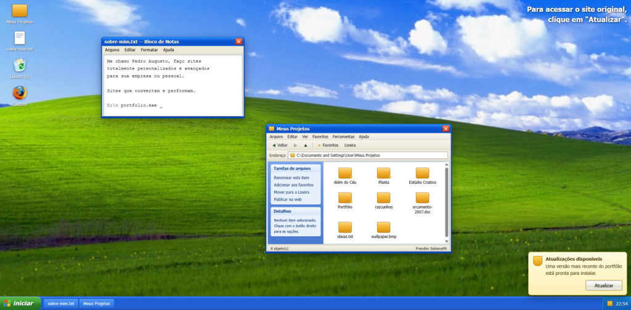
Task: Open the Planta folder
Action: tap(383, 176)
